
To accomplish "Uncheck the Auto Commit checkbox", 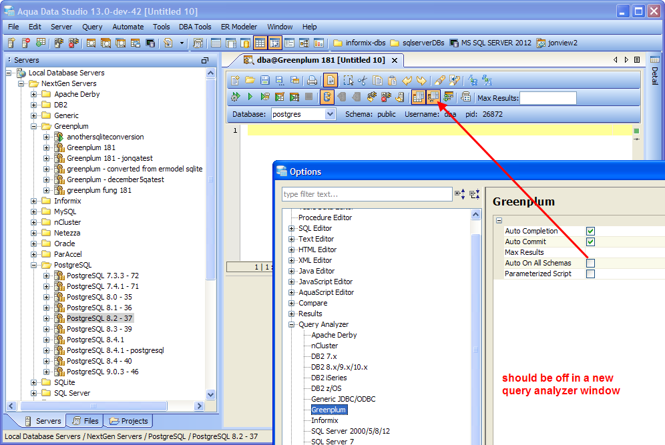I will click(590, 242).
